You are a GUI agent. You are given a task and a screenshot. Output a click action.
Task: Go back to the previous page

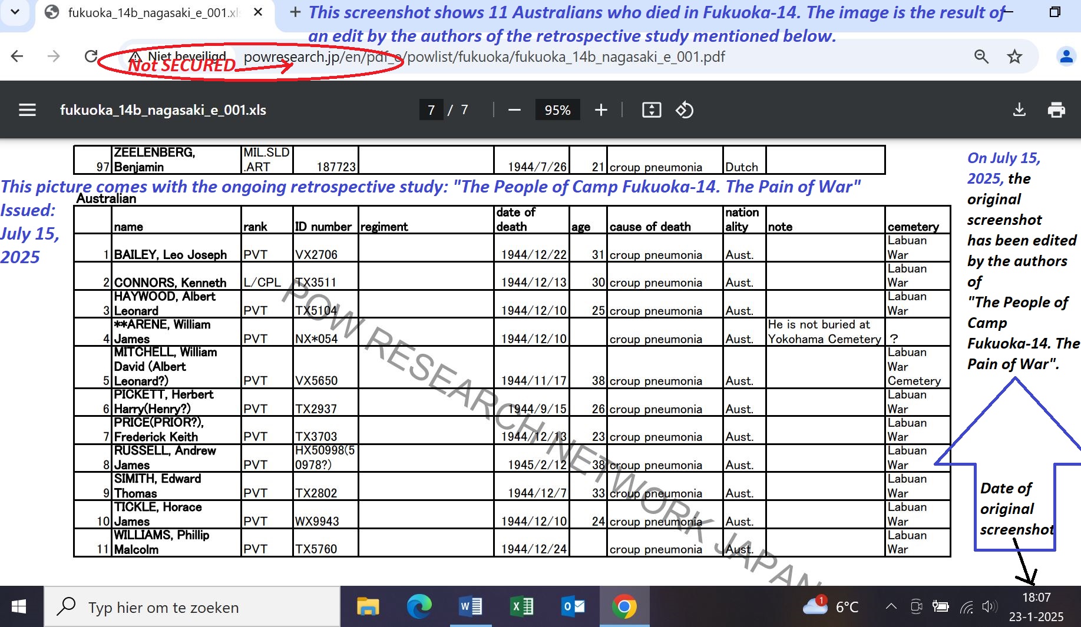click(17, 57)
